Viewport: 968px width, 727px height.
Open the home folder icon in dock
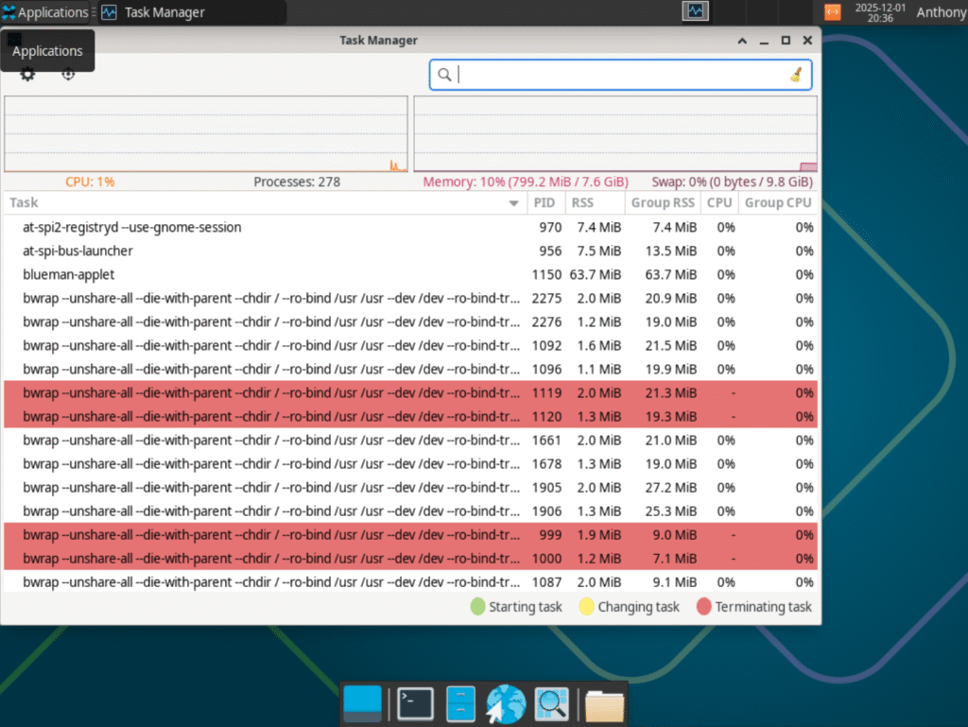(x=604, y=703)
